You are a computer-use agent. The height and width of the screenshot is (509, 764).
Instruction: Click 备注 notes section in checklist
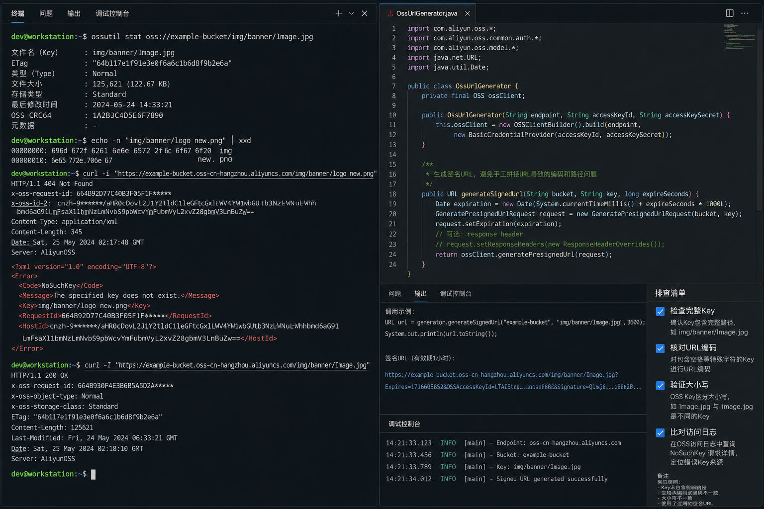pos(688,490)
